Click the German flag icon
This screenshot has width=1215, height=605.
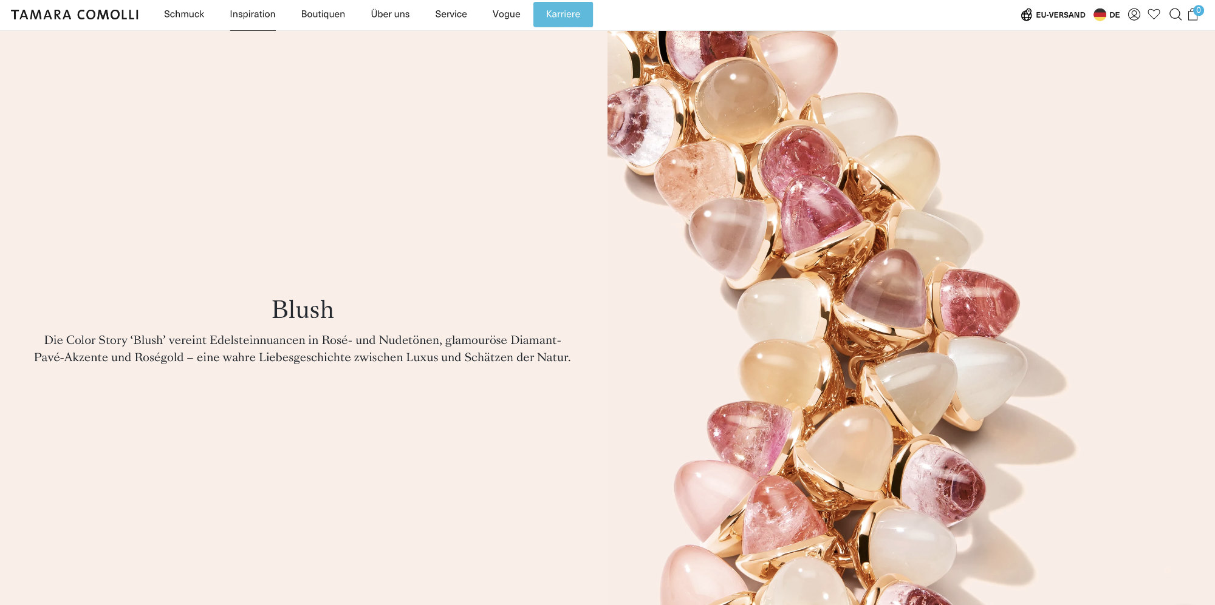pos(1100,15)
